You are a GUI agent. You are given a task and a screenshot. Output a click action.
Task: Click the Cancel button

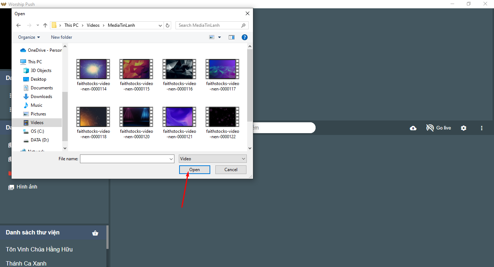pos(231,170)
